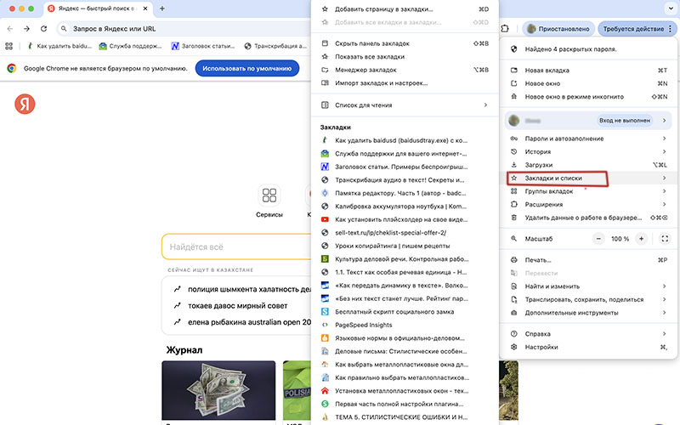Image resolution: width=680 pixels, height=425 pixels.
Task: Expand История submenu
Action: [x=588, y=152]
